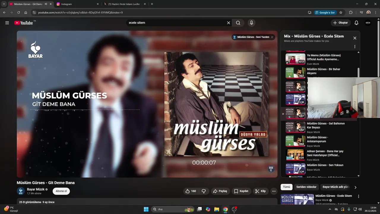This screenshot has width=380, height=214.
Task: Dislike the video with thumbs down
Action: (204, 191)
